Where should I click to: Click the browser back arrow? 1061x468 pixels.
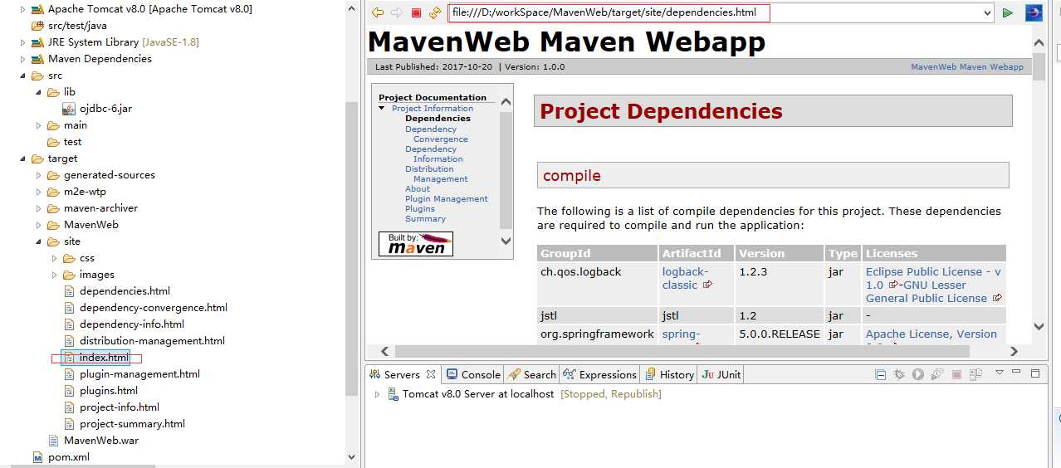pos(378,12)
